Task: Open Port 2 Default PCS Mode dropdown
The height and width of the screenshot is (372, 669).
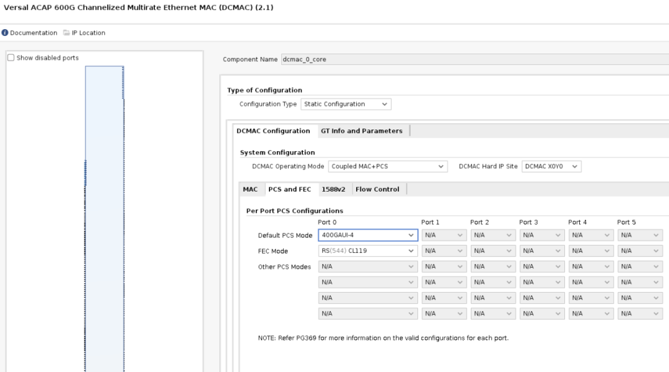Action: tap(493, 236)
